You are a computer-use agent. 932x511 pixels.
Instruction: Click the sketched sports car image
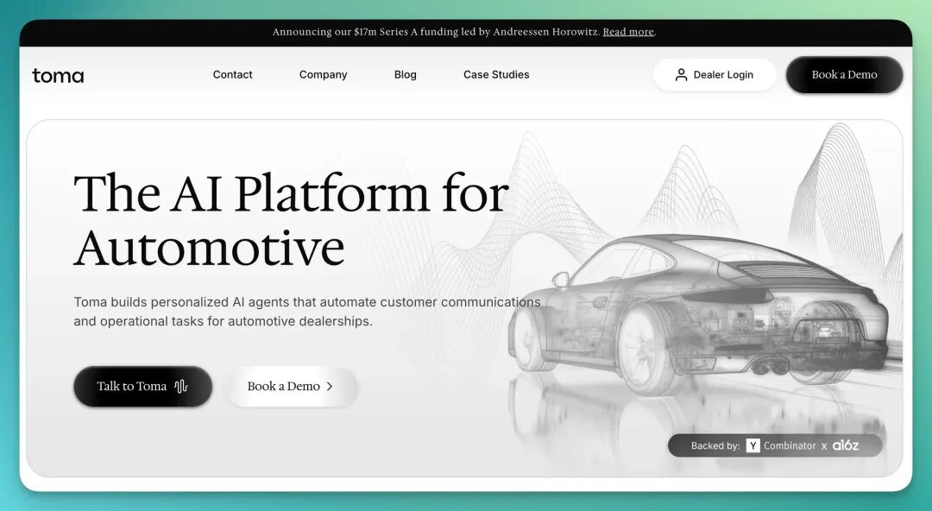tap(699, 311)
